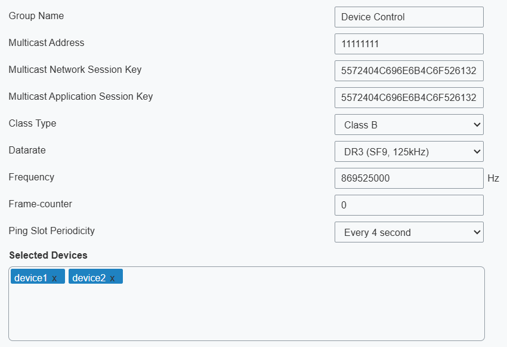Open the Class Type dropdown
The height and width of the screenshot is (347, 507).
(x=409, y=125)
